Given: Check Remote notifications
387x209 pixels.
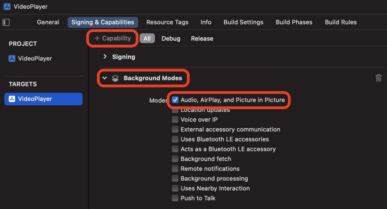Looking at the screenshot, I should (x=175, y=168).
